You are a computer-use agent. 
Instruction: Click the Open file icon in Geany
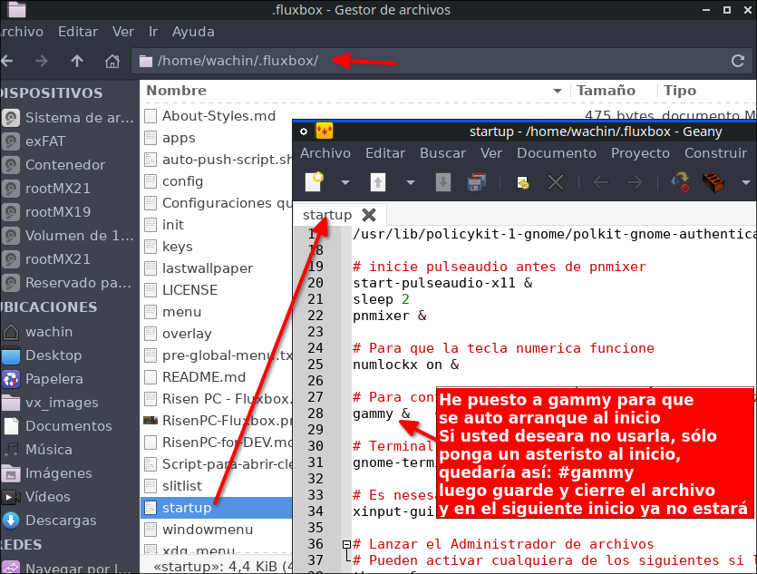(378, 182)
